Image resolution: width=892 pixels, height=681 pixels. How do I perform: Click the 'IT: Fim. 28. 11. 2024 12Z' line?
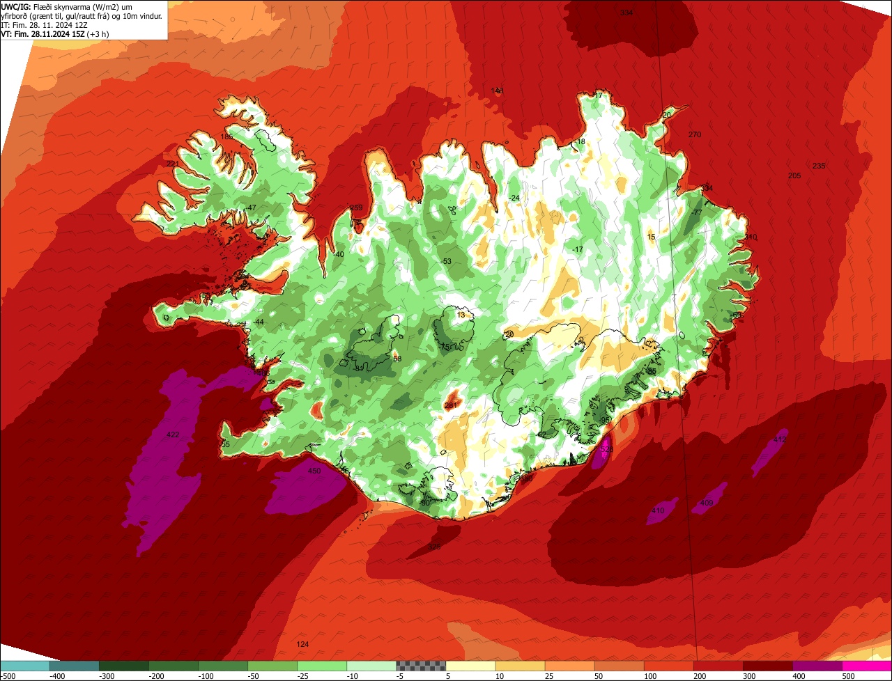(45, 24)
